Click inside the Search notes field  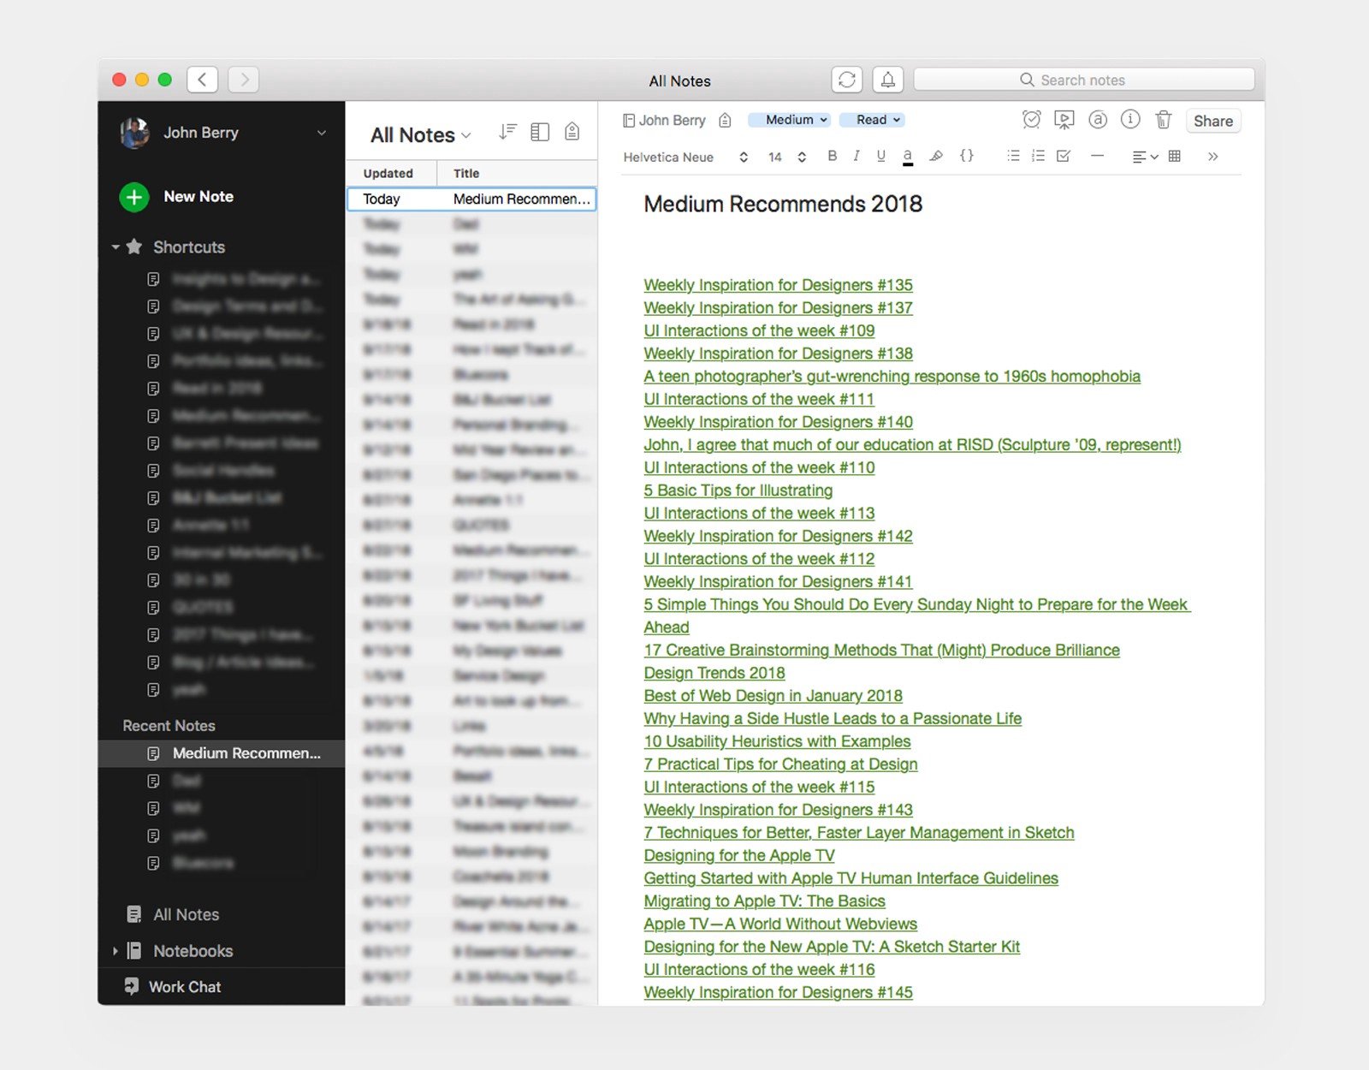click(1082, 79)
